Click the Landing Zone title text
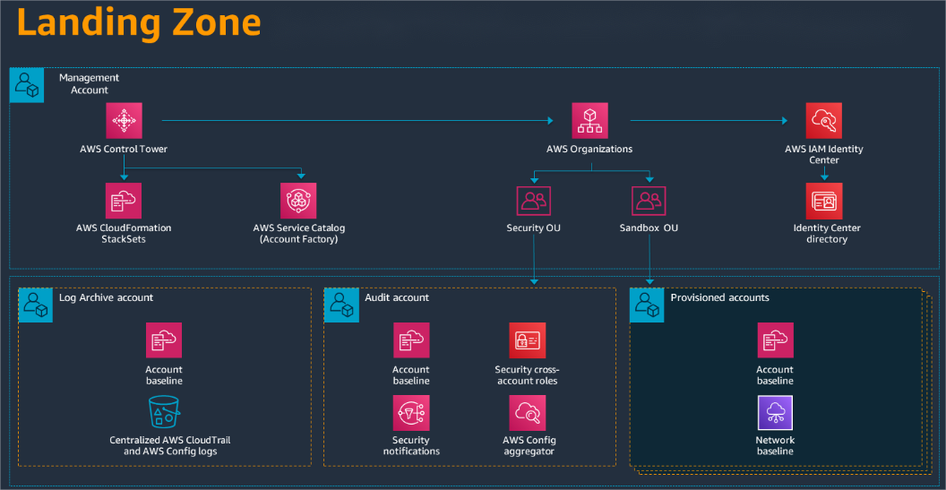The width and height of the screenshot is (946, 490). coord(139,23)
